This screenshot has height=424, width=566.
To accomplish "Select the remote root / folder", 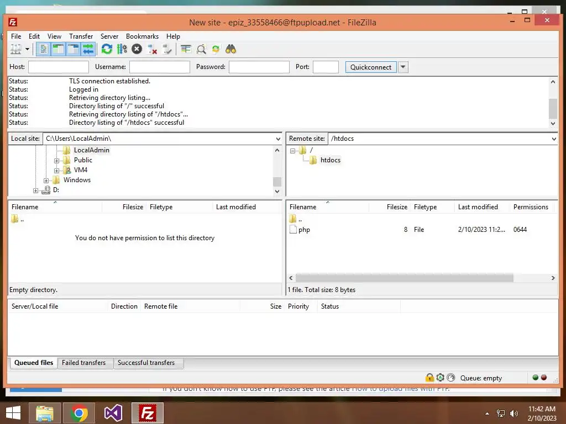I will [x=311, y=150].
